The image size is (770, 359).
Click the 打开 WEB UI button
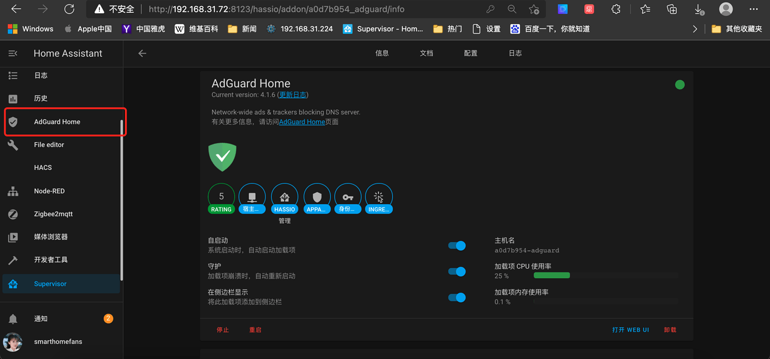tap(631, 329)
